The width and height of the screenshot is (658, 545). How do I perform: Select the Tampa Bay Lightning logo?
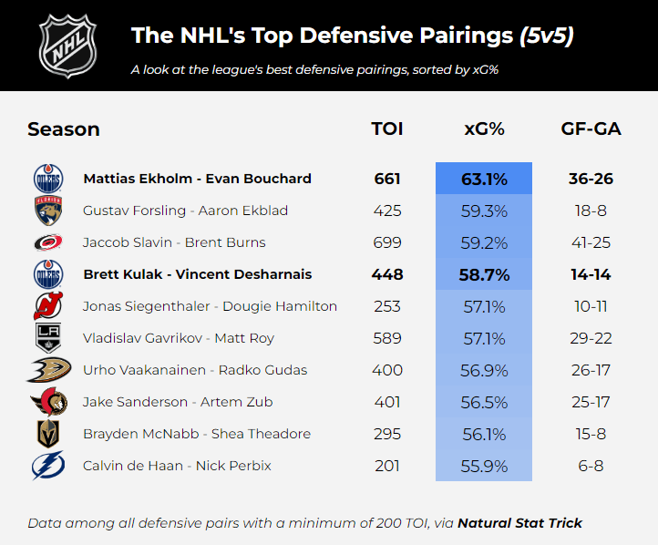click(x=47, y=466)
